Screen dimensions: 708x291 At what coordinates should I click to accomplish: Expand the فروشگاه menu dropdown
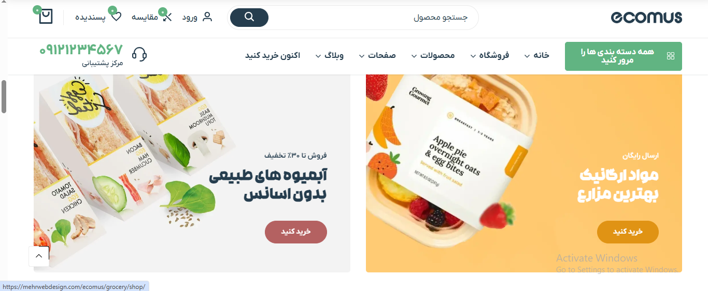pyautogui.click(x=490, y=55)
